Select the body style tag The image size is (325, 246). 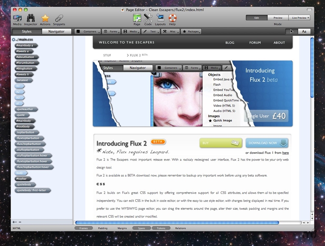(x=21, y=173)
